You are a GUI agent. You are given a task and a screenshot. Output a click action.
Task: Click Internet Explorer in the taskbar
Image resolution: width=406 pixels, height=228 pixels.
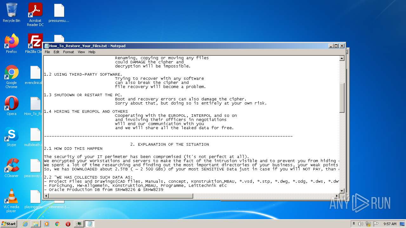click(25, 224)
